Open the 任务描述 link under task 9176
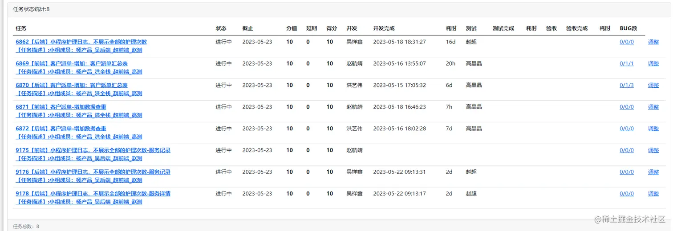Screen dimensions: 673x231 coord(79,180)
